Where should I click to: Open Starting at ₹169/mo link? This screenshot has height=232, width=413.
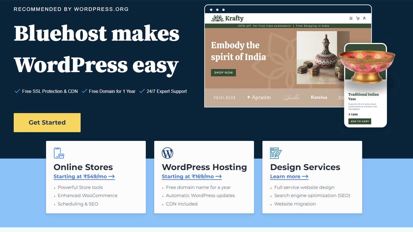coord(192,177)
